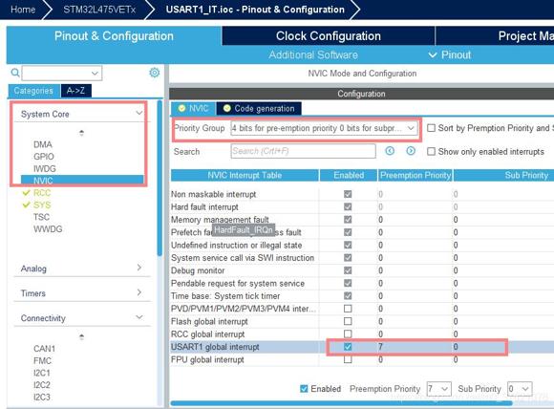554x409 pixels.
Task: Click the Sub Priority column header
Action: pyautogui.click(x=503, y=175)
